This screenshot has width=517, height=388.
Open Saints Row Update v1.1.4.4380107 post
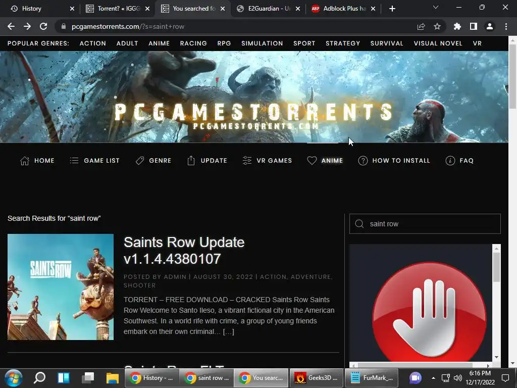[x=184, y=251]
